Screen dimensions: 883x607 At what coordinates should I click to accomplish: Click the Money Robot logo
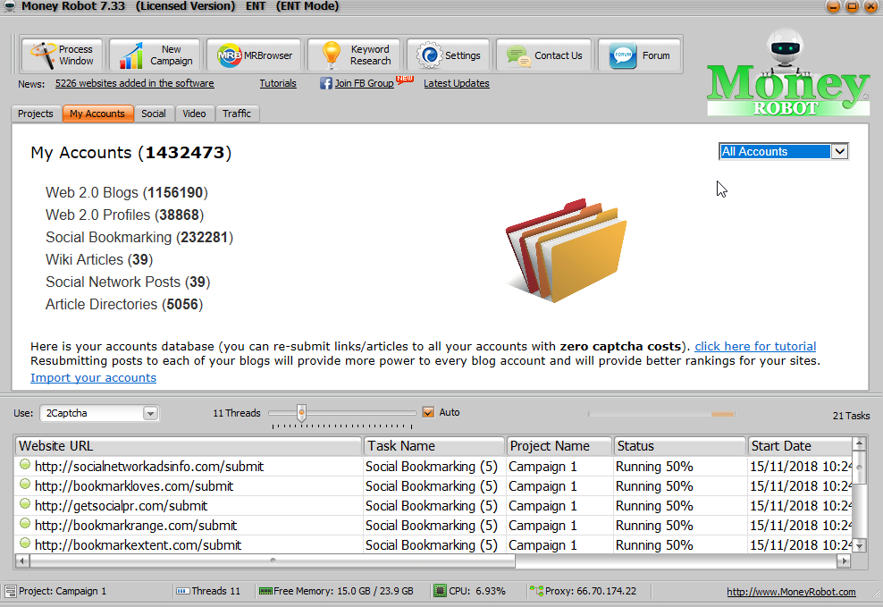[788, 73]
